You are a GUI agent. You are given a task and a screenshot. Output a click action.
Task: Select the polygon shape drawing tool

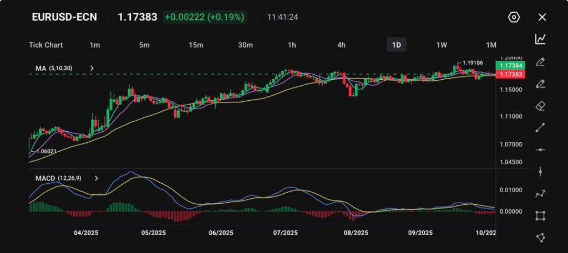(x=541, y=237)
